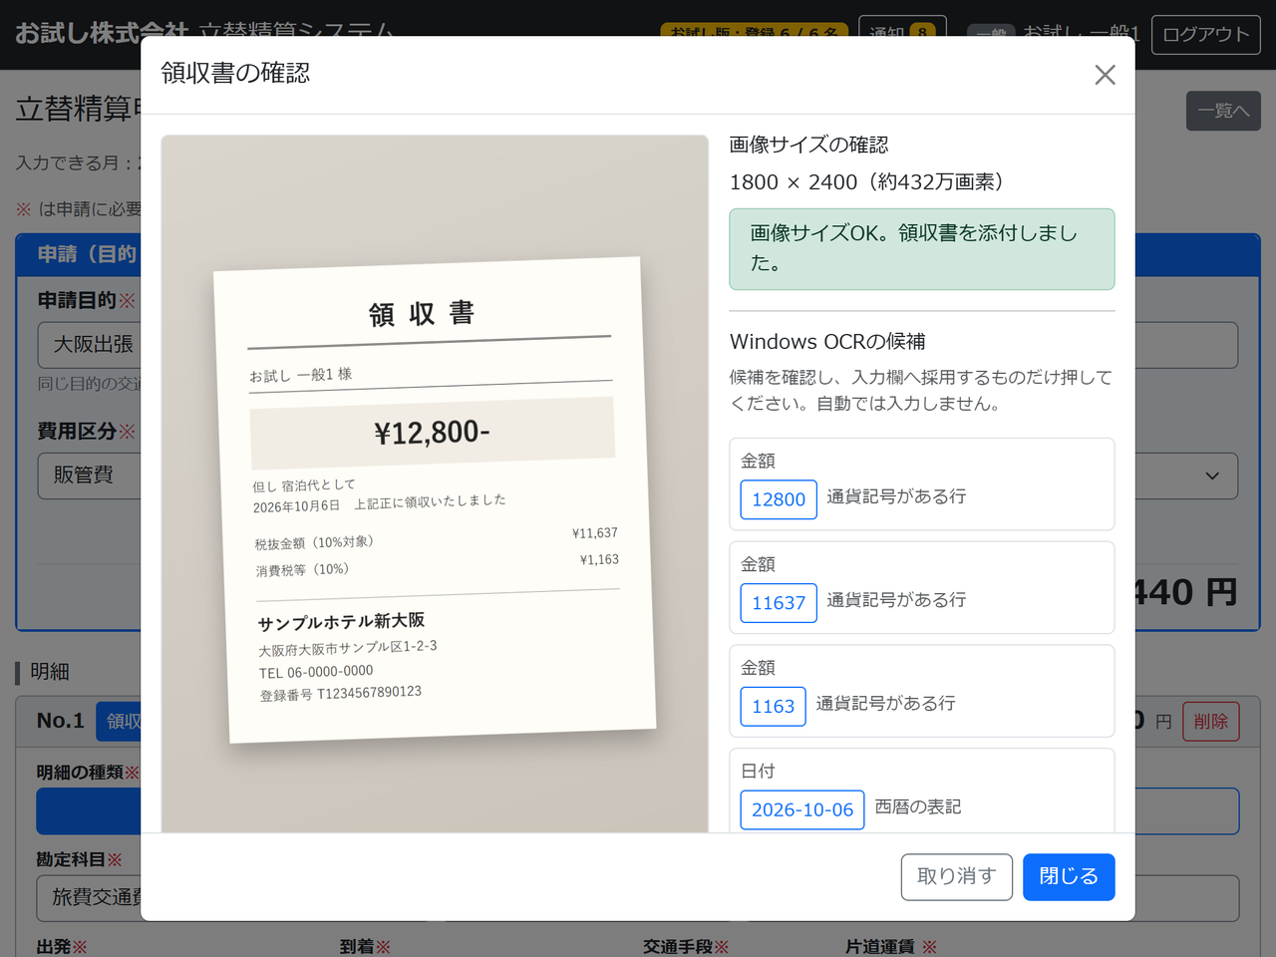This screenshot has width=1276, height=957.
Task: Adopt the 2026-10-06 date candidate
Action: tap(802, 809)
